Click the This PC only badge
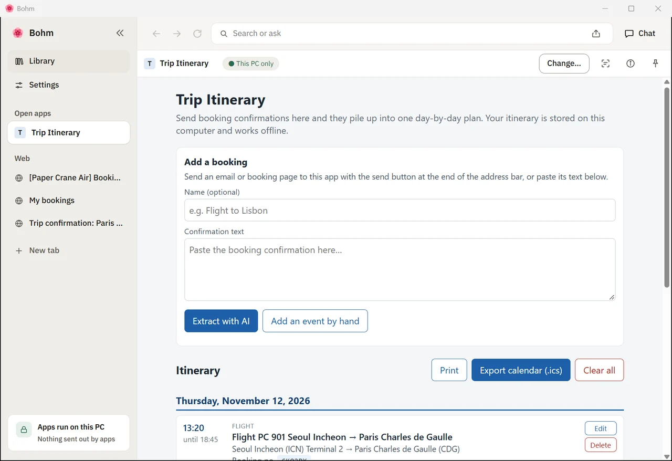 point(251,64)
